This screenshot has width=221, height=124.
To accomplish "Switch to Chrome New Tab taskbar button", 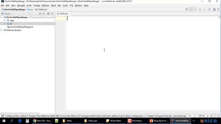I will [x=42, y=121].
